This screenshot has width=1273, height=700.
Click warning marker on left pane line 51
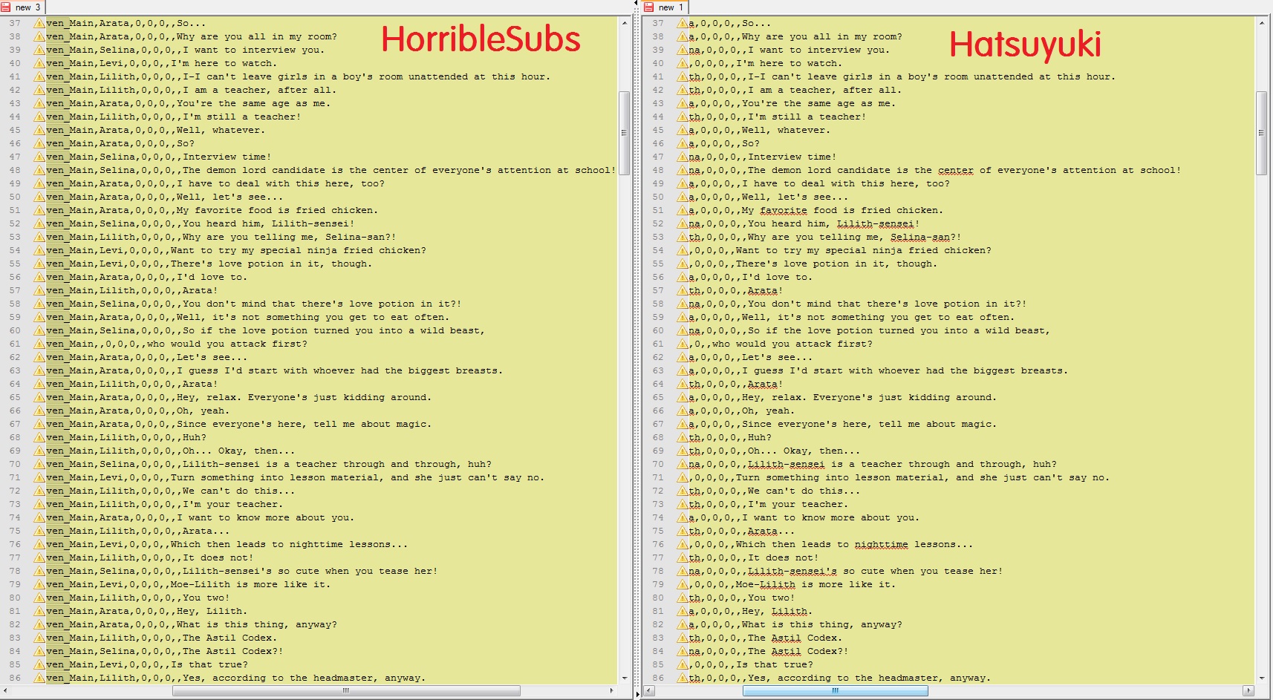[x=39, y=210]
